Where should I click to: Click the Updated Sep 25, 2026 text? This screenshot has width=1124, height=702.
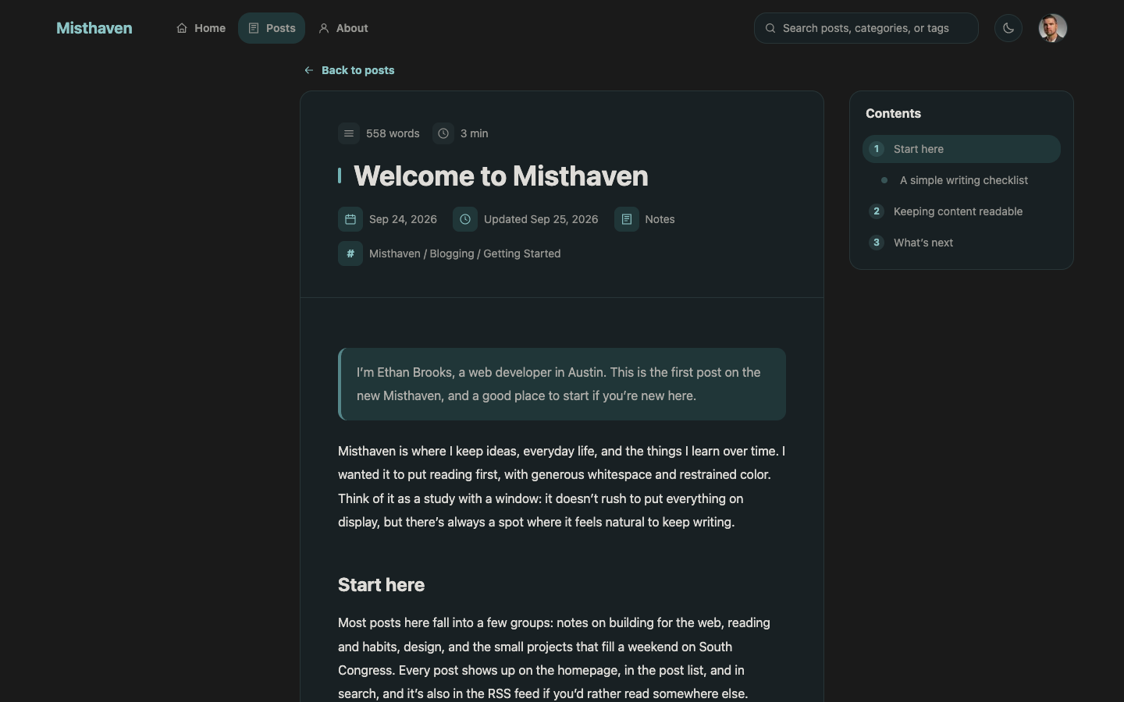541,219
